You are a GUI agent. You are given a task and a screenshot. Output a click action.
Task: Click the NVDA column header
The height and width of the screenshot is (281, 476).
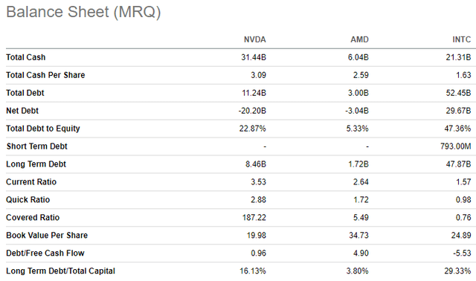pos(254,39)
